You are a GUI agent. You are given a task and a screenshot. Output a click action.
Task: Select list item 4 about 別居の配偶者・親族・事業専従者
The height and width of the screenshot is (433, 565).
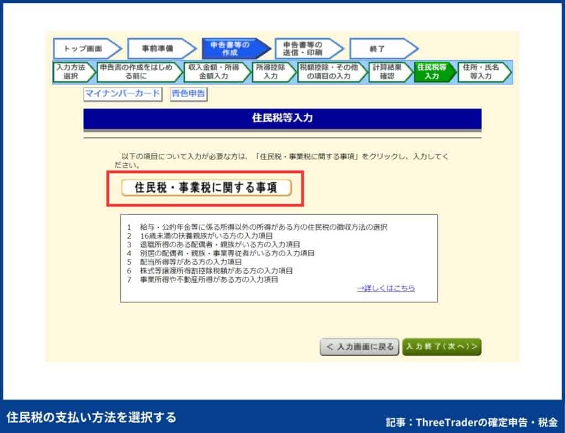(x=221, y=253)
